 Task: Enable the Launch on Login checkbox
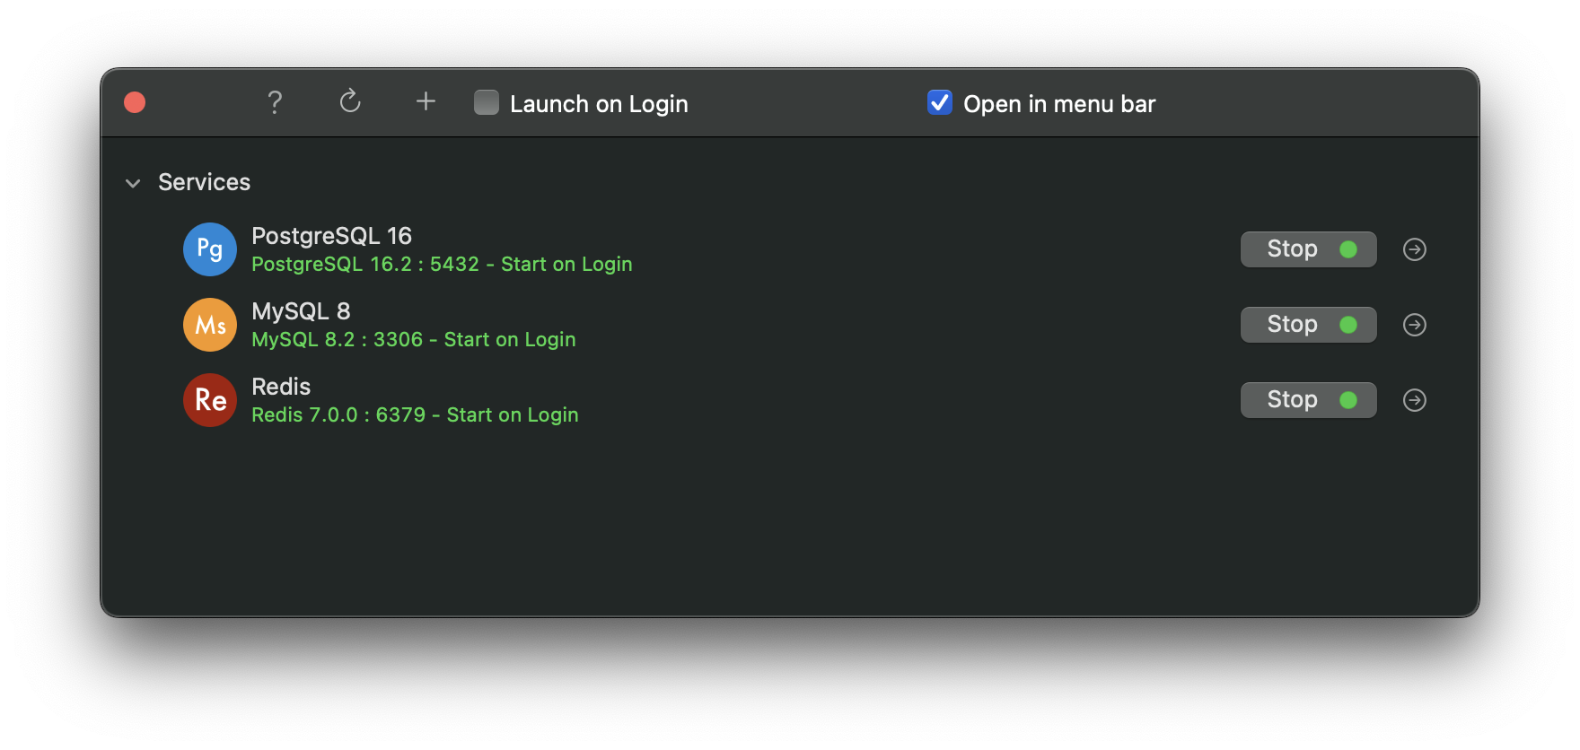tap(487, 103)
